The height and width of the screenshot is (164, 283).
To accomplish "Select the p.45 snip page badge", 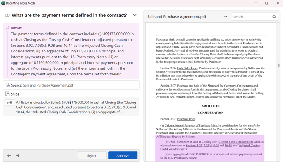I will [x=9, y=102].
